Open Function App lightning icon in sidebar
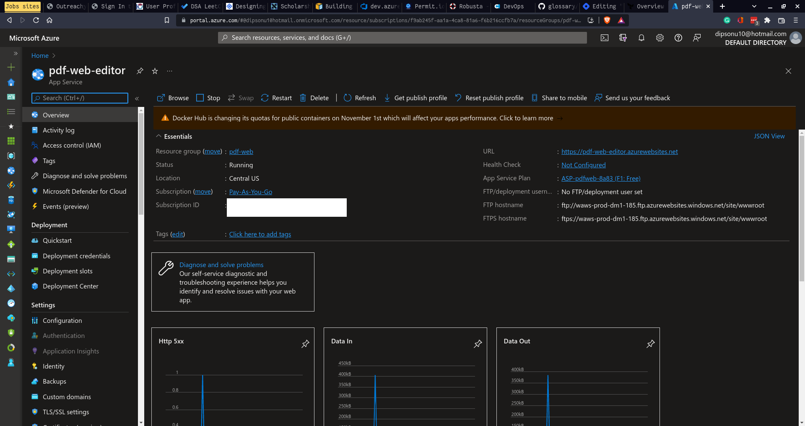The height and width of the screenshot is (426, 805). (x=11, y=185)
